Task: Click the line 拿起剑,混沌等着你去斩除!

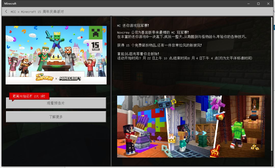Action: pos(138,54)
